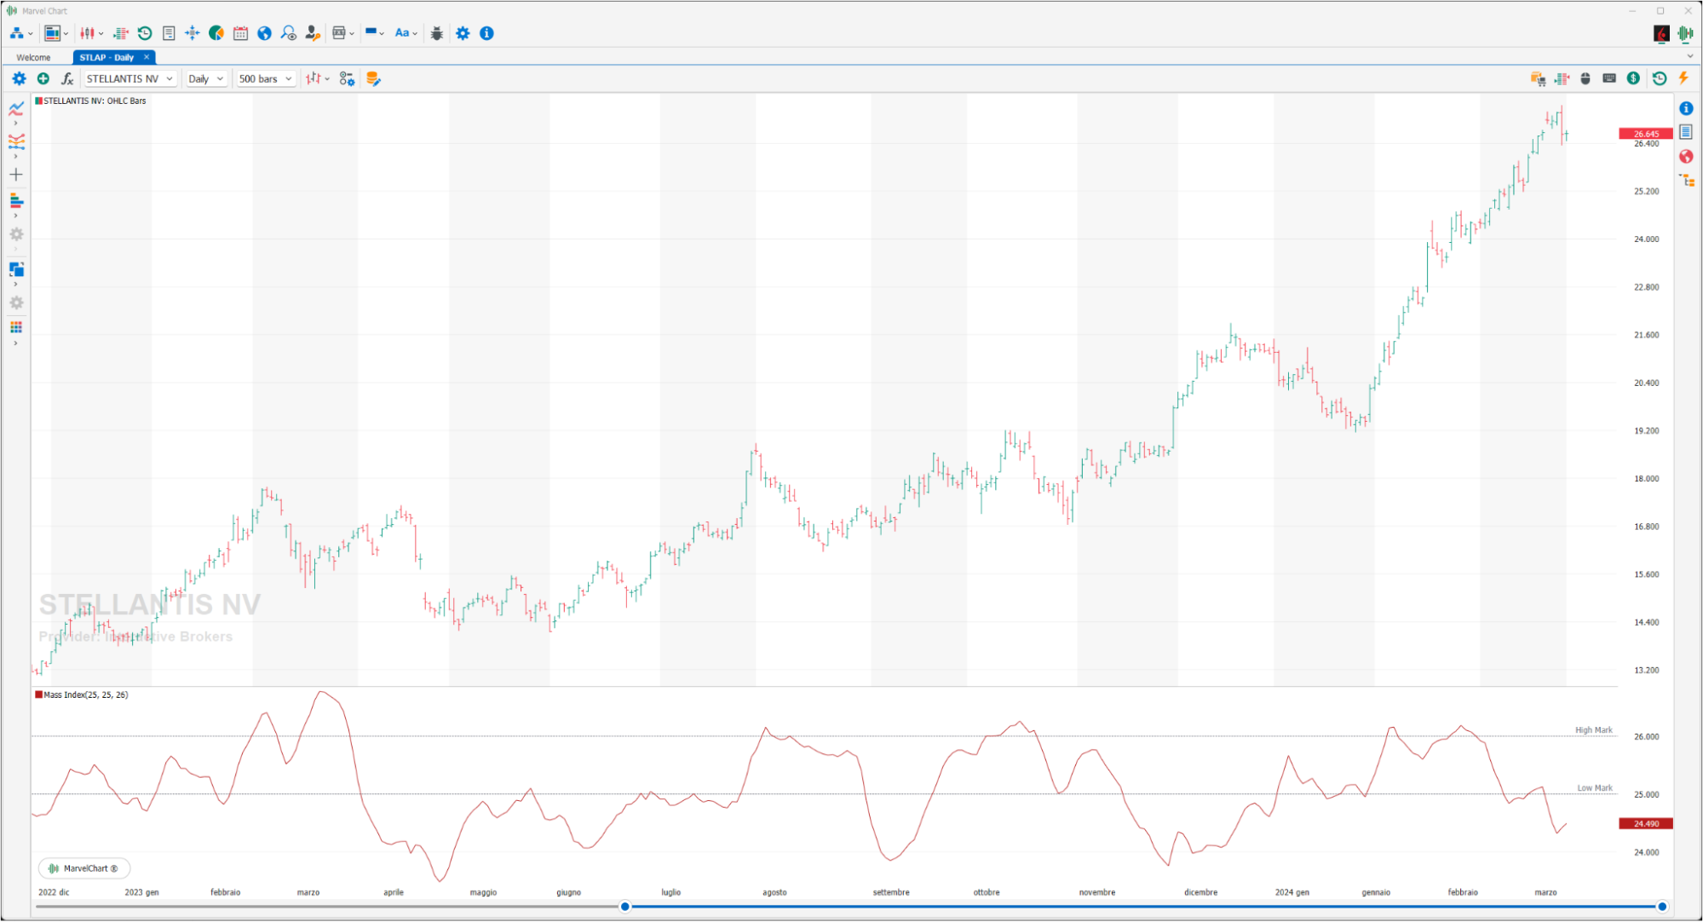Image resolution: width=1703 pixels, height=922 pixels.
Task: Click the green plus add icon
Action: tap(43, 78)
